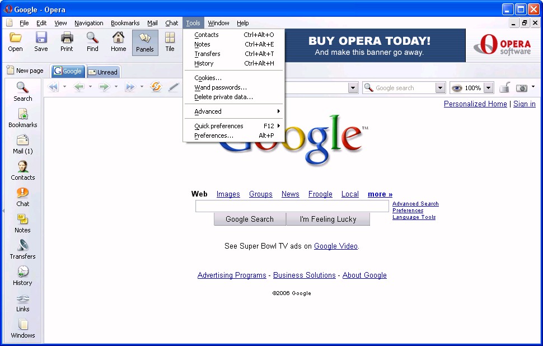Click the Reload page icon

point(156,87)
